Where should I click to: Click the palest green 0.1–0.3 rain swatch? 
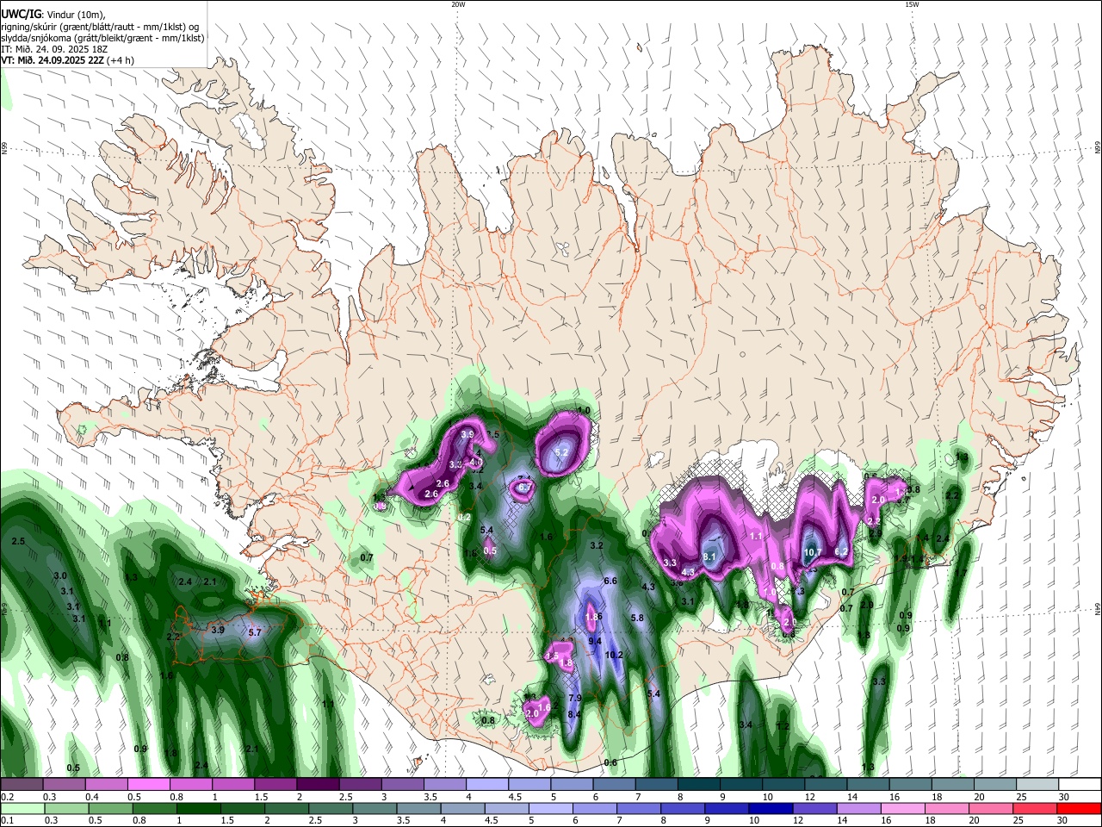tap(22, 808)
